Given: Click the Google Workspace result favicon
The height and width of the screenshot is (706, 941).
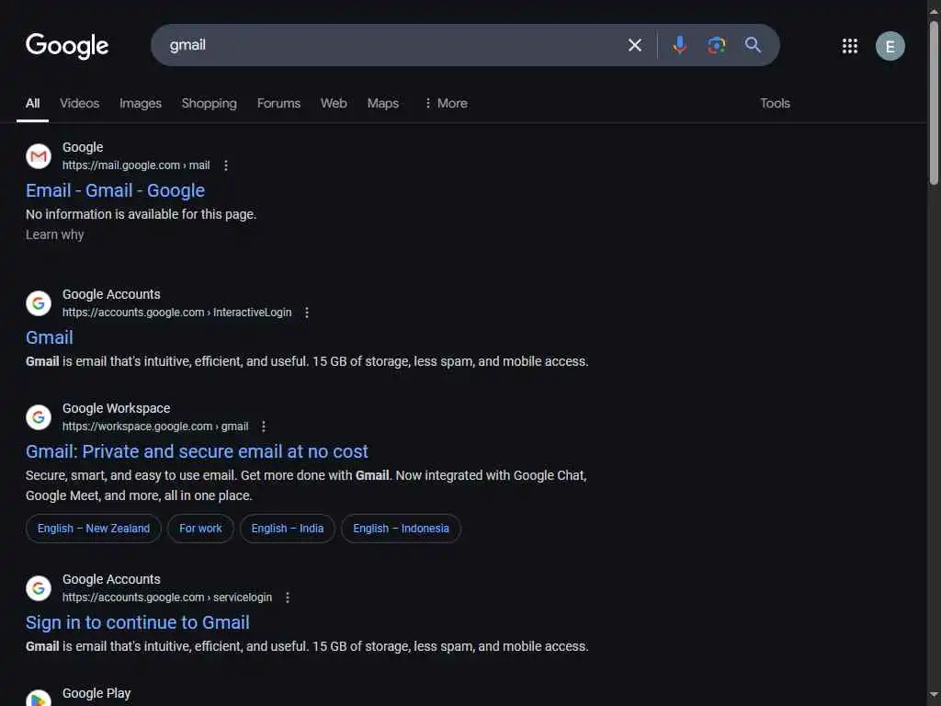Looking at the screenshot, I should point(39,417).
